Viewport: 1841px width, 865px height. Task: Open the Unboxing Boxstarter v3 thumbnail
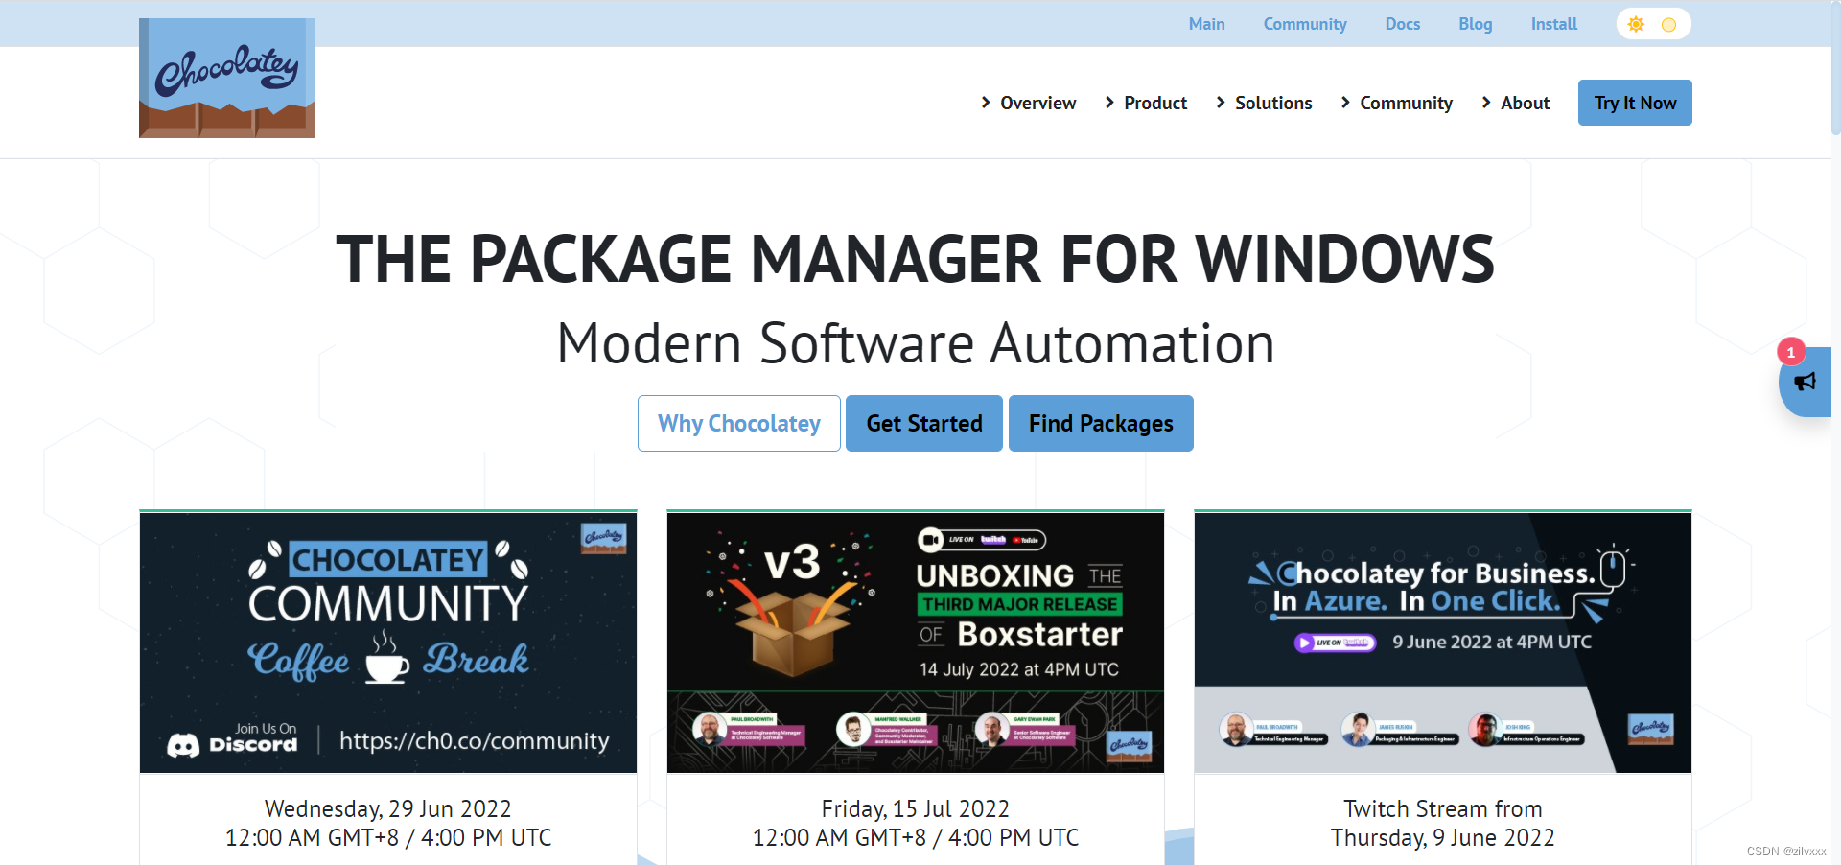(916, 643)
